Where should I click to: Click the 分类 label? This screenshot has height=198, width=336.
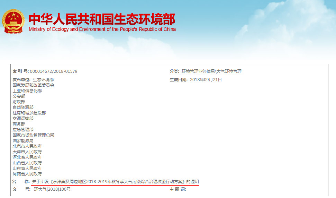tap(174, 71)
